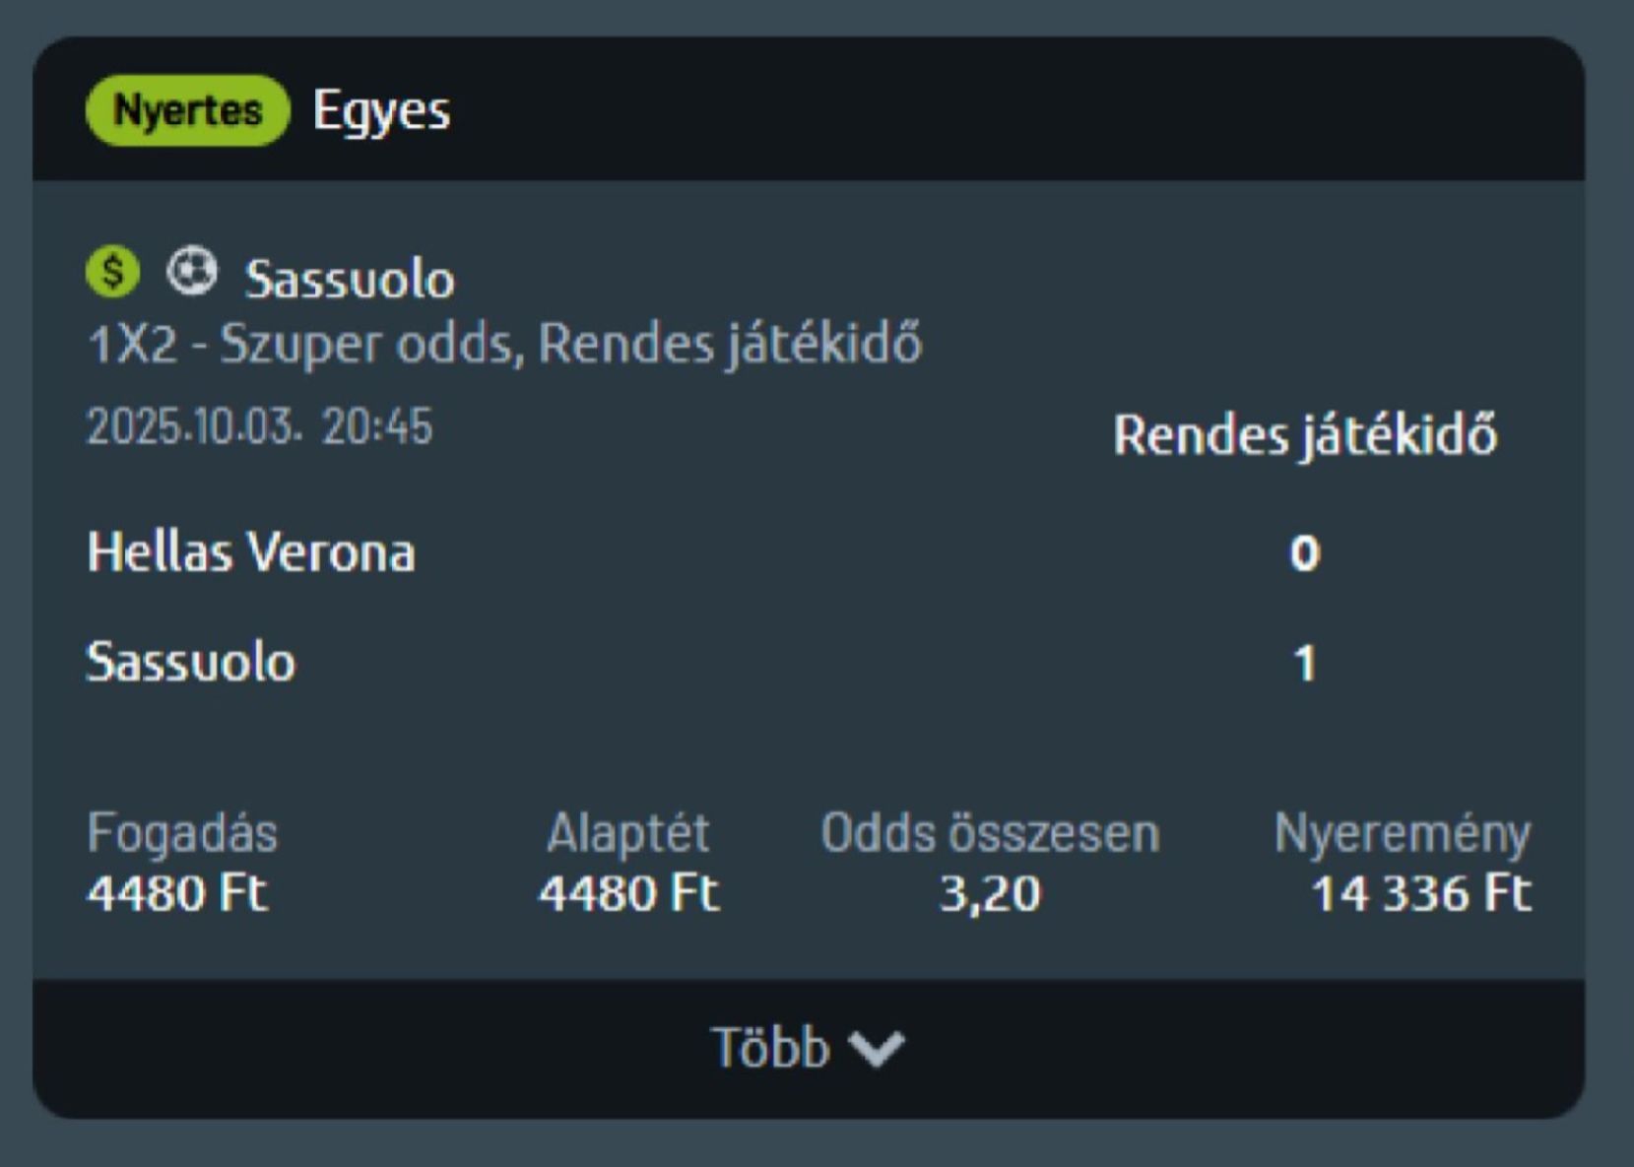1634x1167 pixels.
Task: Click the Odds összesen label
Action: point(990,833)
